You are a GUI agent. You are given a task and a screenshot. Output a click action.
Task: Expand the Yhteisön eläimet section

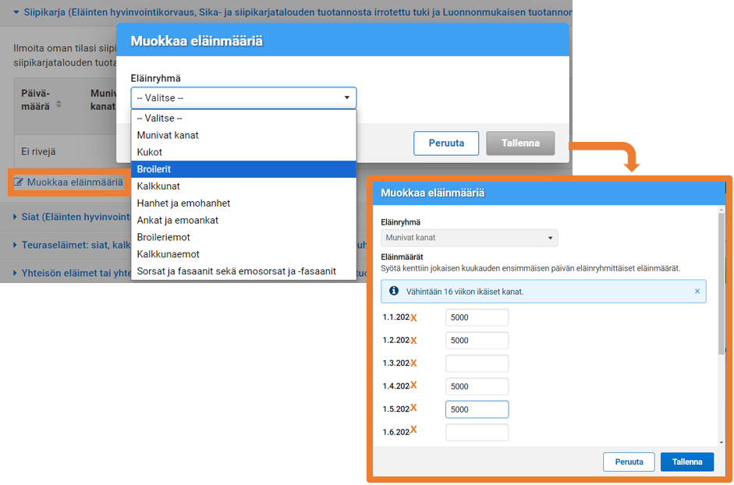click(x=16, y=273)
